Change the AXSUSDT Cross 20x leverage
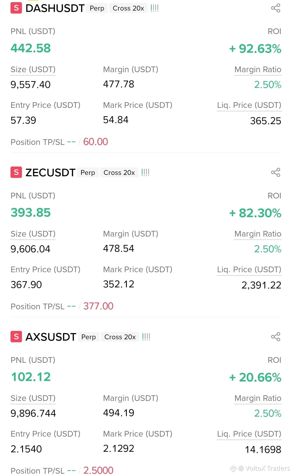The image size is (292, 475). pos(120,337)
